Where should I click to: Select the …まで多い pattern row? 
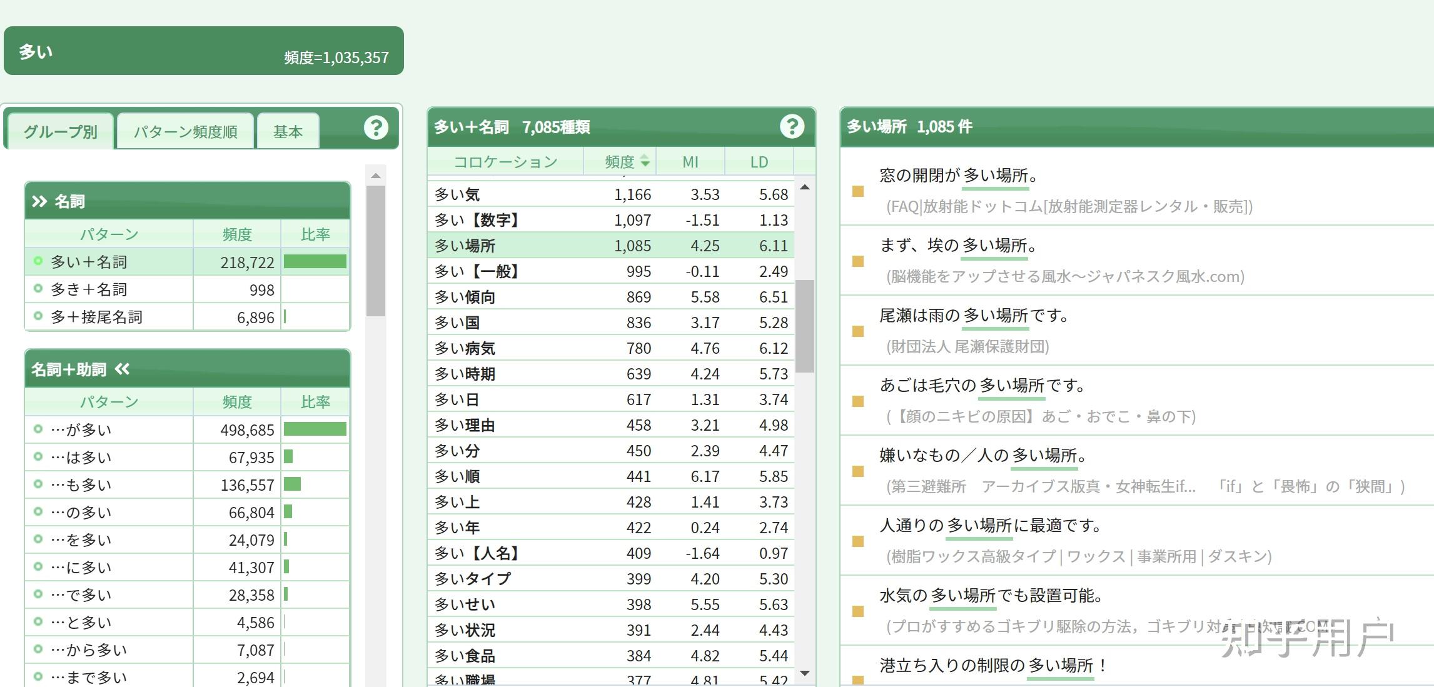coord(187,676)
